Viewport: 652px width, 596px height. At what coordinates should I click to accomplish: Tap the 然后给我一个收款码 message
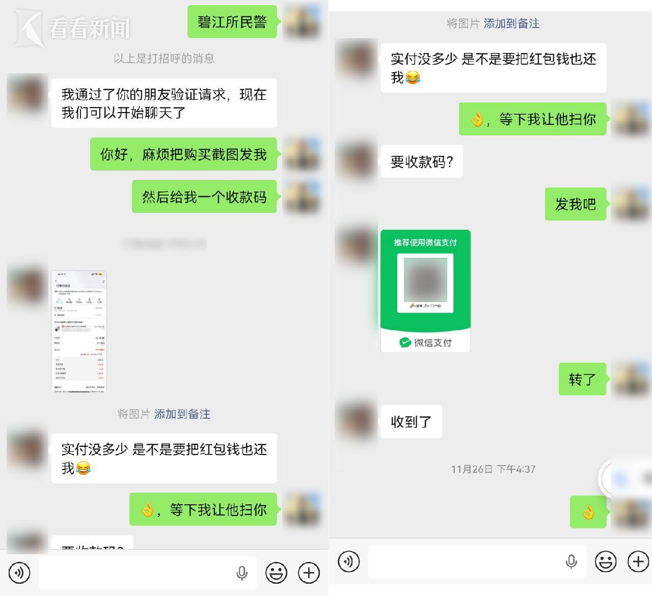tap(204, 197)
